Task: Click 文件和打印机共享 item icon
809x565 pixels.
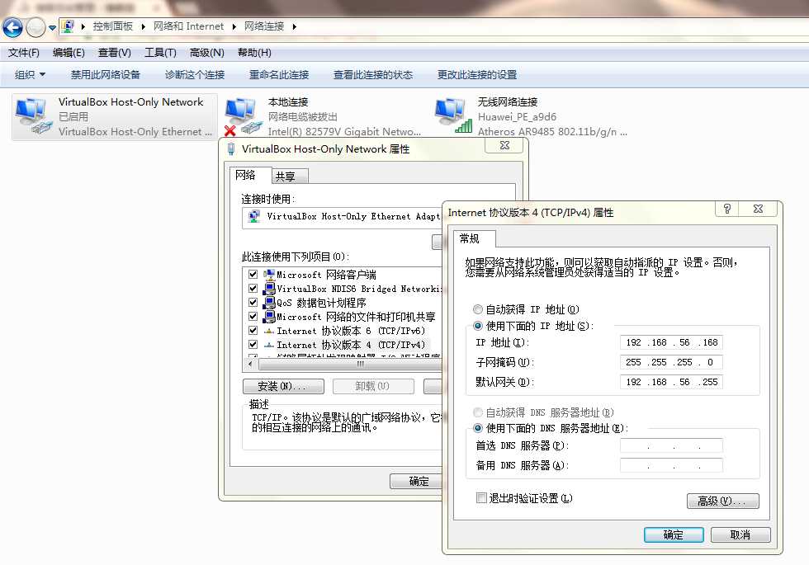Action: pos(269,316)
